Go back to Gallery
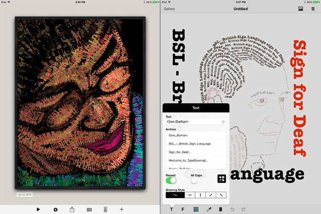Viewport: 321px width, 214px height. (x=169, y=9)
